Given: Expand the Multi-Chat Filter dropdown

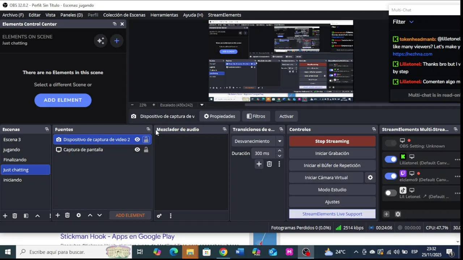Looking at the screenshot, I should click(x=403, y=22).
